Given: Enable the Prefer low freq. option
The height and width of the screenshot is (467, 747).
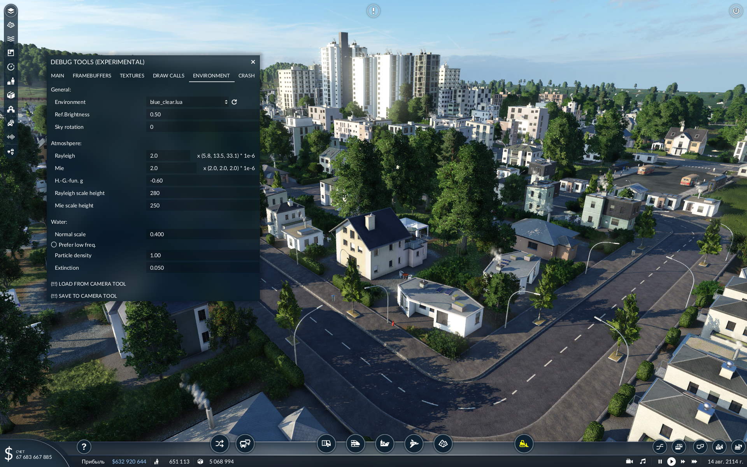Looking at the screenshot, I should (54, 245).
